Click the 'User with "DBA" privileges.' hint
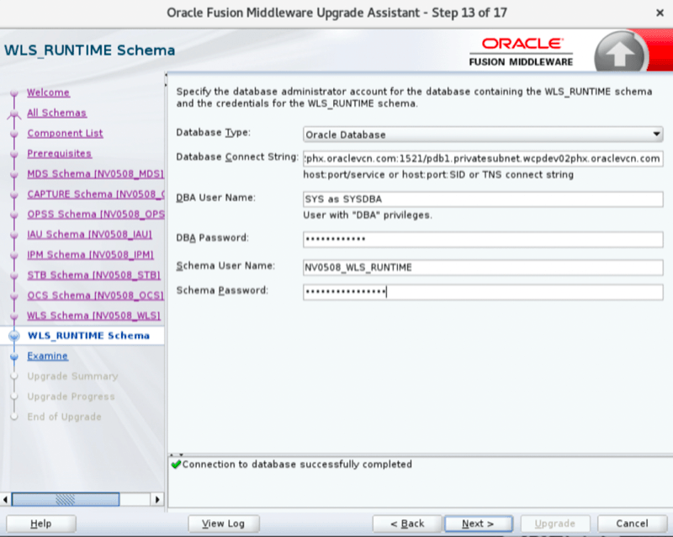Image resolution: width=673 pixels, height=537 pixels. click(368, 215)
